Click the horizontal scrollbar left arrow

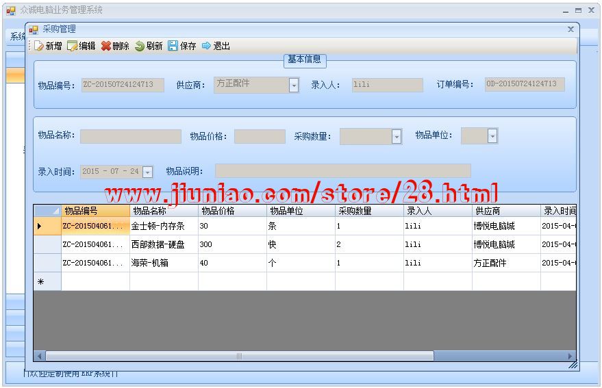[x=40, y=356]
